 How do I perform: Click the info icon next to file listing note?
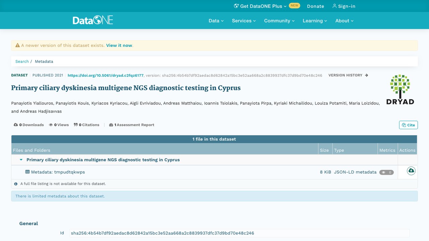pos(16,184)
